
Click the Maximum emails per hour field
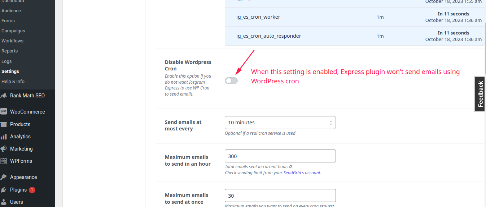(x=280, y=156)
